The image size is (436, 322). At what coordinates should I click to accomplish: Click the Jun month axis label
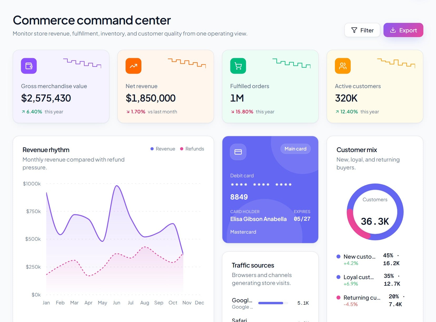(x=117, y=303)
